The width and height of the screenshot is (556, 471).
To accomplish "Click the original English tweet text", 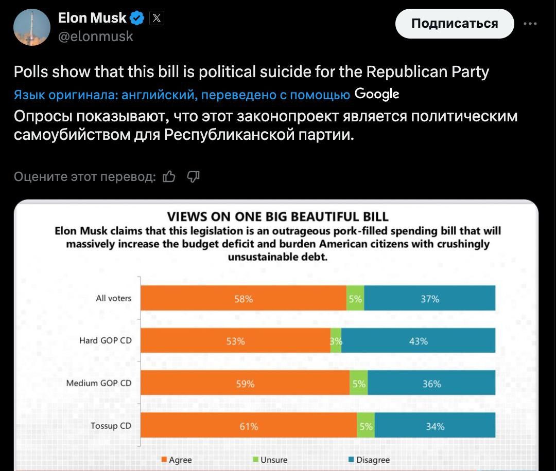I will click(x=251, y=71).
